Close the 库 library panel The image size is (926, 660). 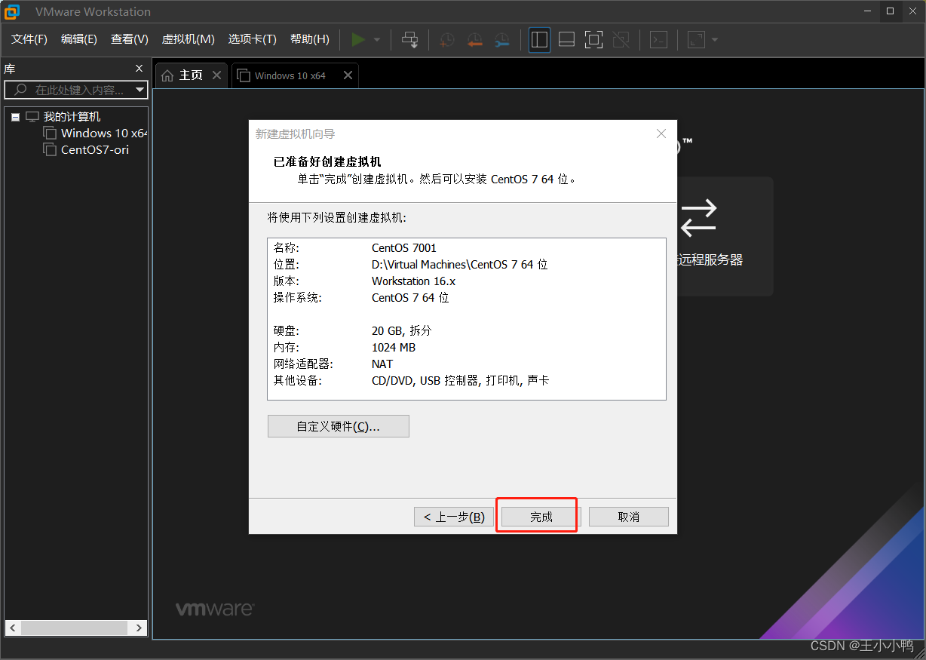[x=140, y=69]
